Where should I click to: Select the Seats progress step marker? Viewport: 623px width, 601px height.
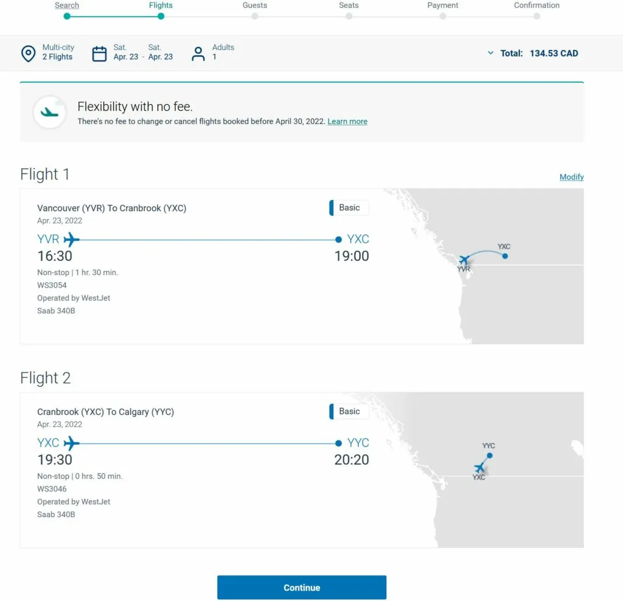pyautogui.click(x=349, y=16)
